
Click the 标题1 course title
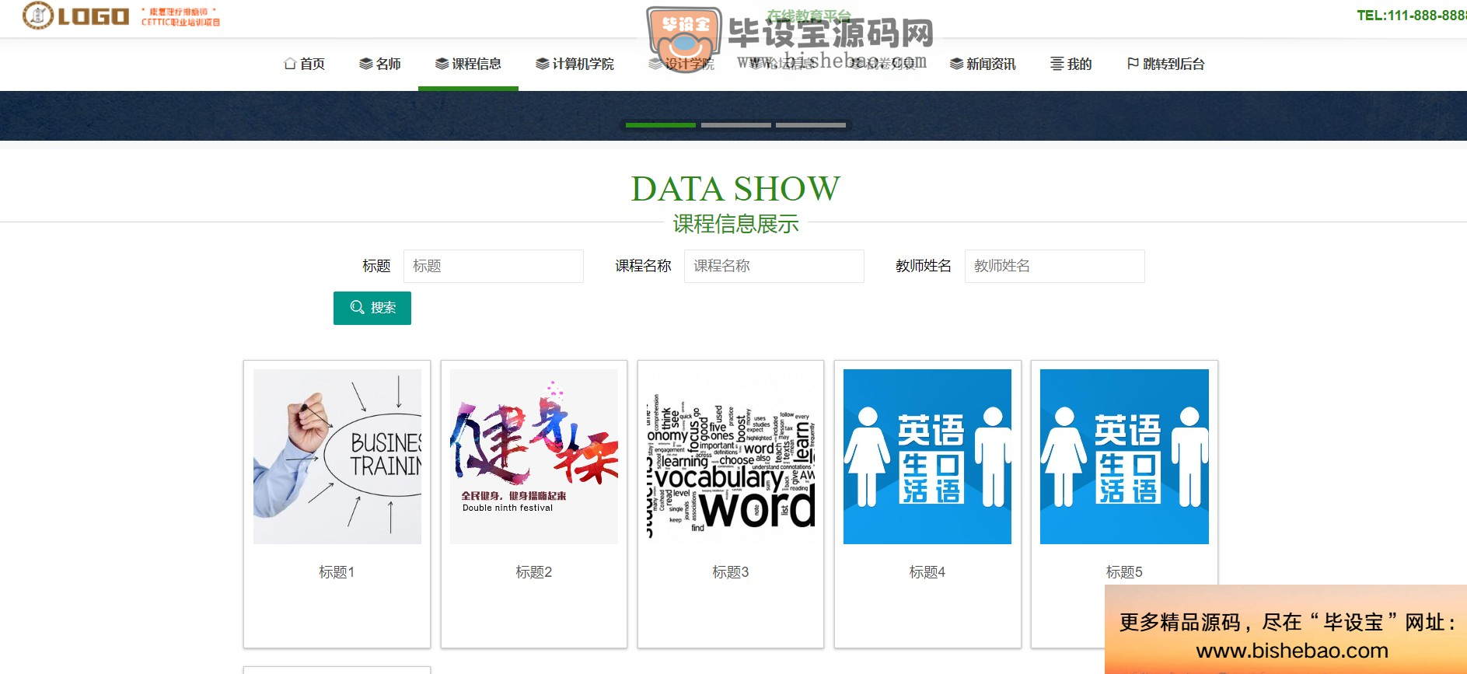click(337, 572)
